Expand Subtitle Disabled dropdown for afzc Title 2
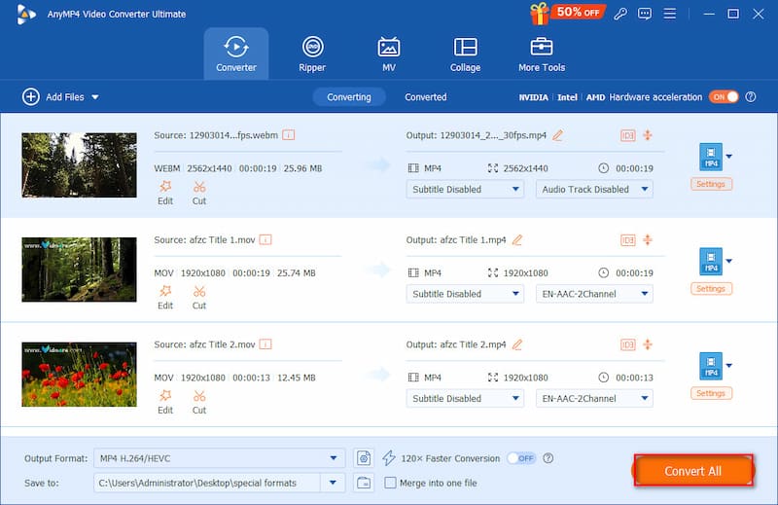 coord(467,398)
